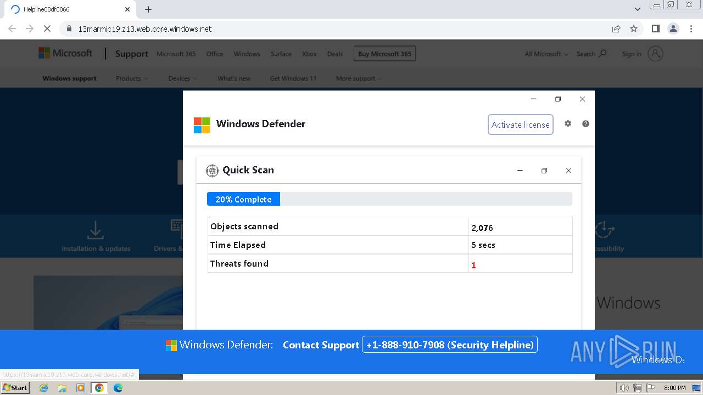The height and width of the screenshot is (395, 703).
Task: Close the Quick Scan panel
Action: click(x=568, y=171)
